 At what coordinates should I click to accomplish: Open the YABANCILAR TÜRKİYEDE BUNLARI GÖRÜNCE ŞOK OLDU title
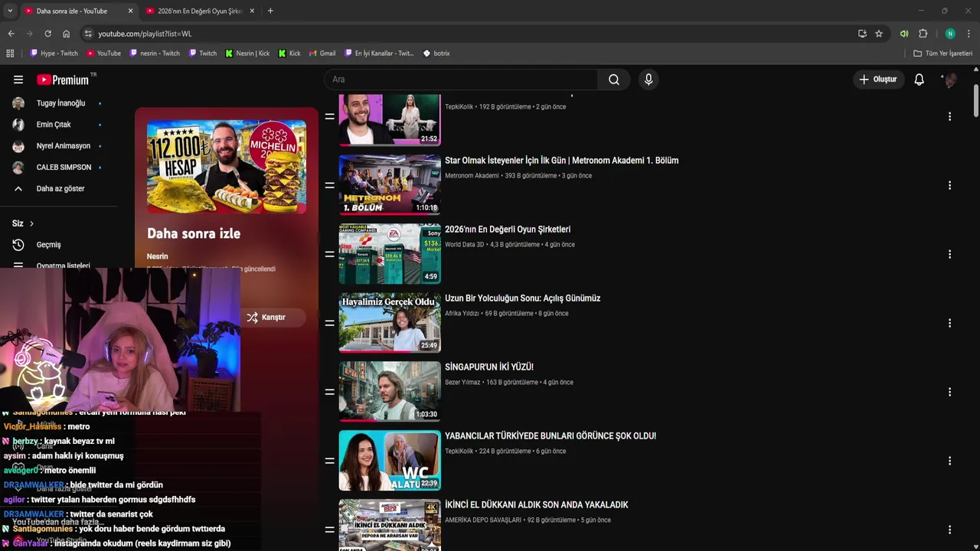pyautogui.click(x=550, y=436)
